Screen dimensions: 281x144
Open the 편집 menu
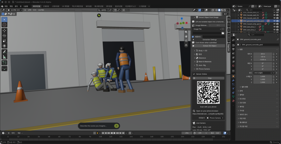coord(11,6)
